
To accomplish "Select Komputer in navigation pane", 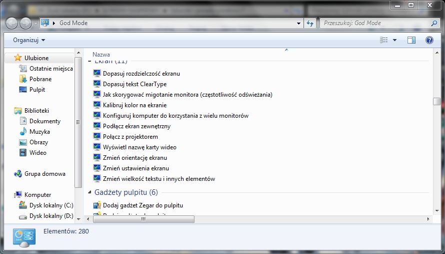I will pos(37,195).
